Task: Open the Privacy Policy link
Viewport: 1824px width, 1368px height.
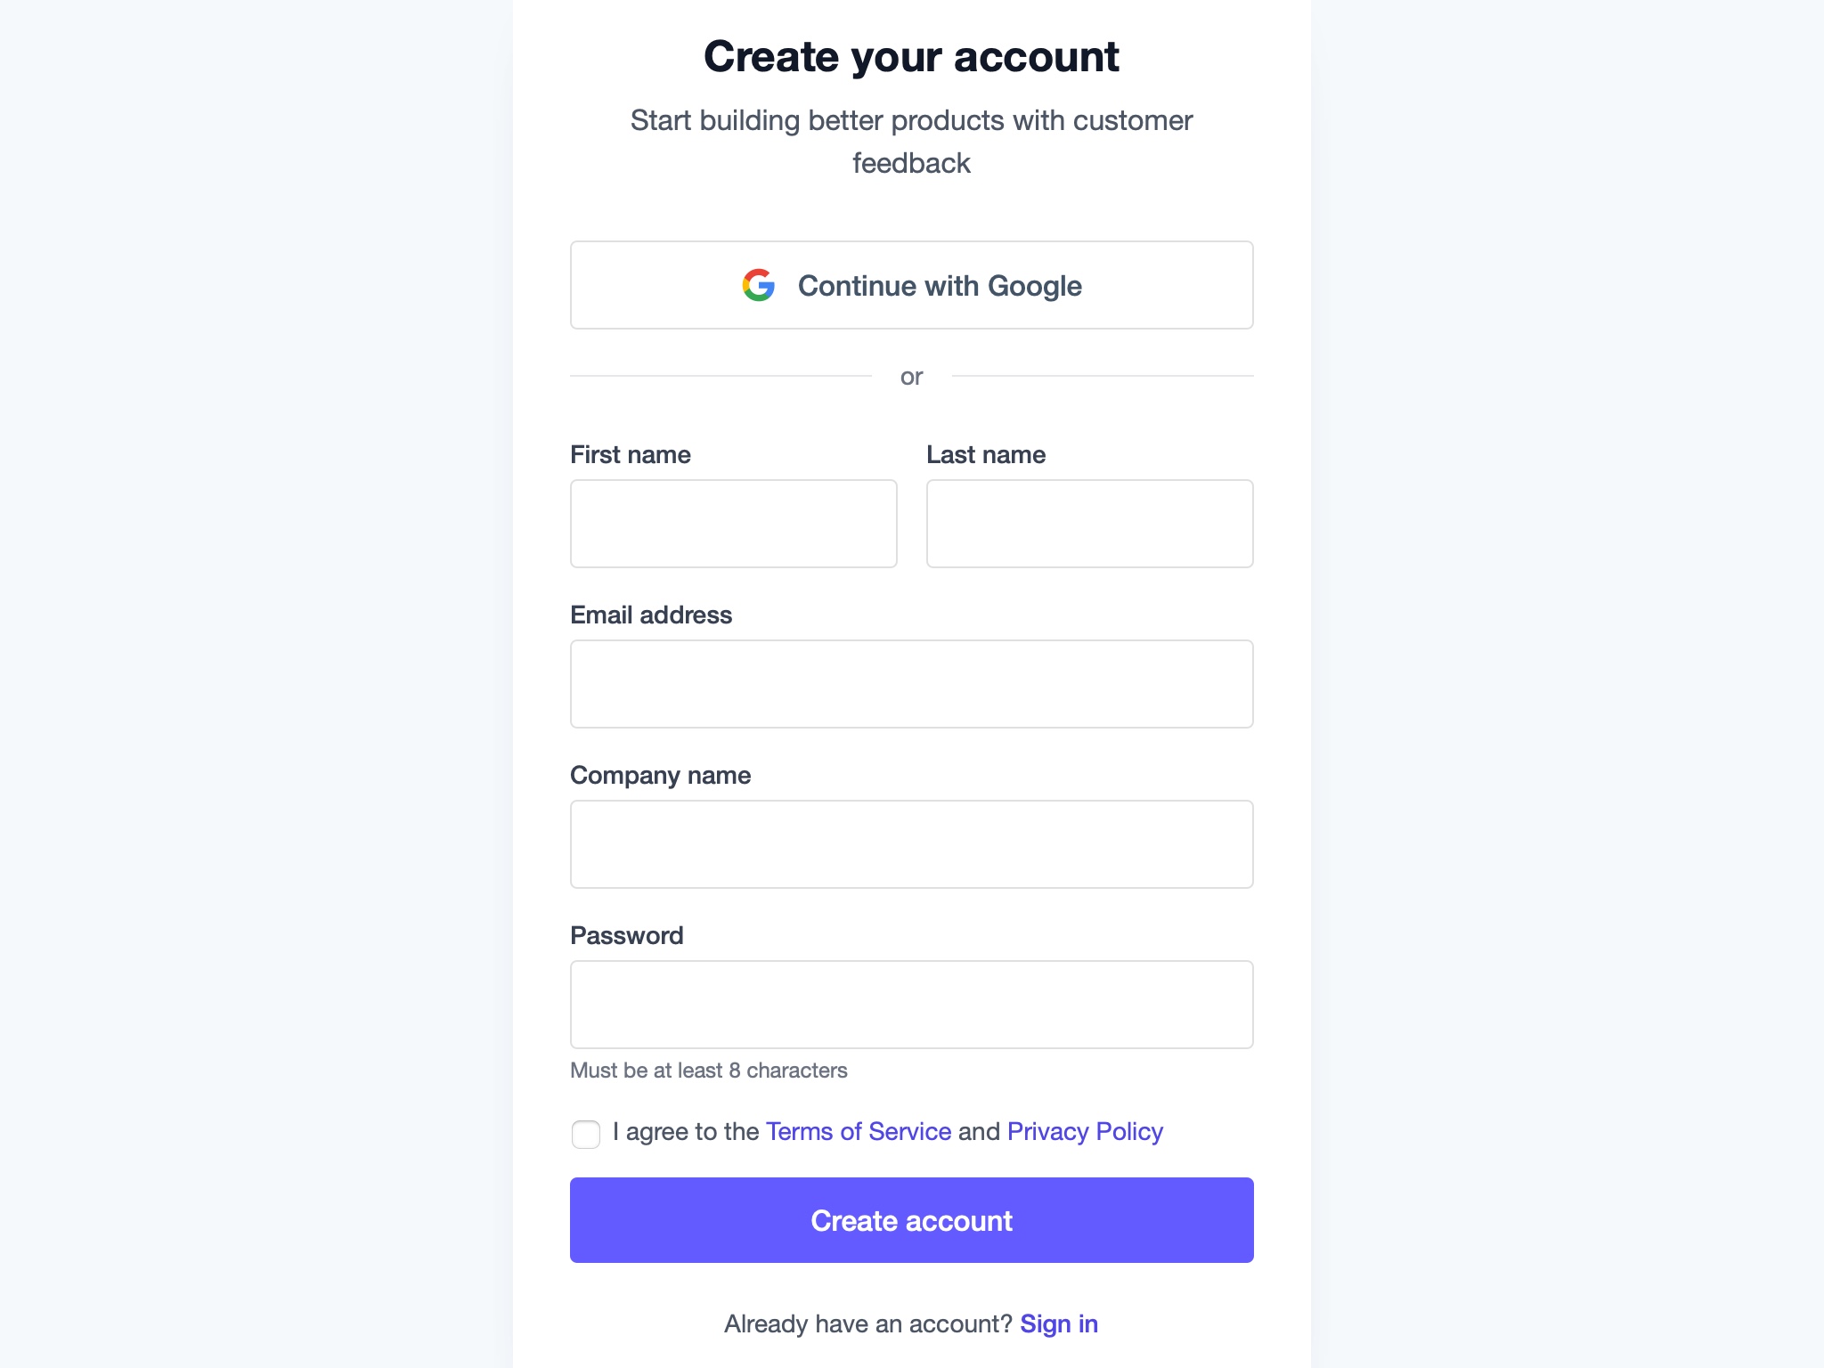Action: click(1085, 1131)
